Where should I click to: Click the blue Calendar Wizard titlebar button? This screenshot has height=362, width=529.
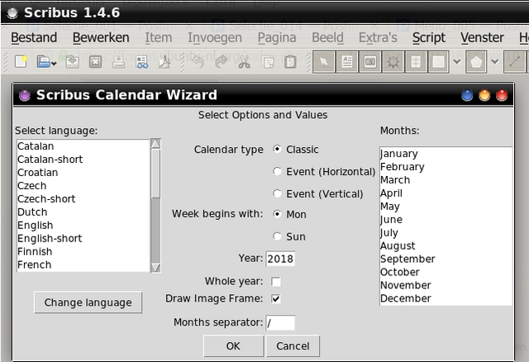coord(467,95)
